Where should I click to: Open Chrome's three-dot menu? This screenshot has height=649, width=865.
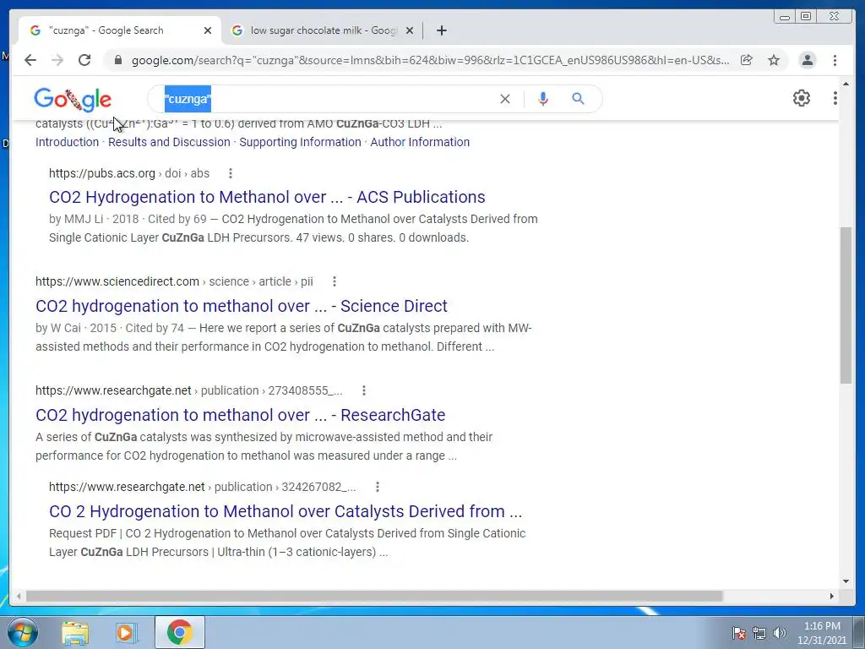(835, 60)
